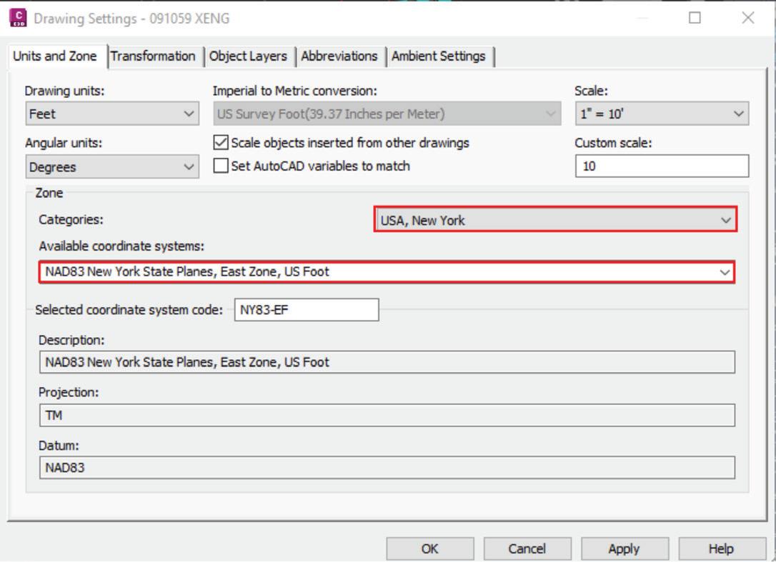The height and width of the screenshot is (562, 776).
Task: Close the Drawing Settings dialog
Action: [748, 18]
